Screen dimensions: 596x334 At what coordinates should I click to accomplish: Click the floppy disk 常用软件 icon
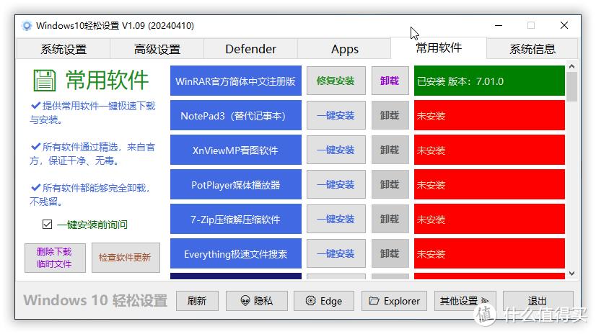45,81
